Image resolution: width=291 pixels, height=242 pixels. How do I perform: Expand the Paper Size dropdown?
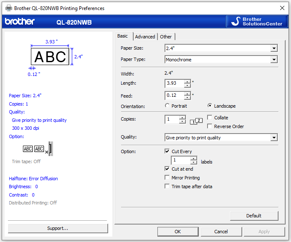pyautogui.click(x=274, y=48)
